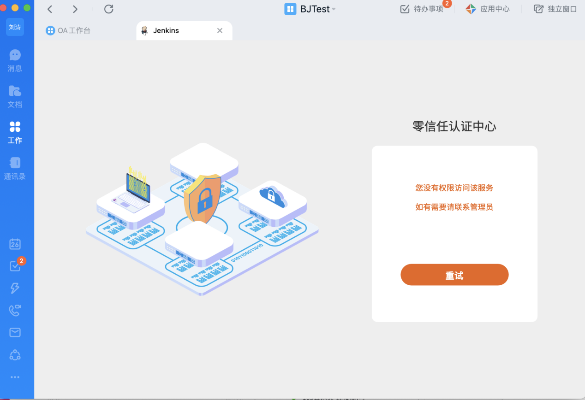Screen dimensions: 585x400
Task: Open the Messages (消息) sidebar icon
Action: [15, 60]
